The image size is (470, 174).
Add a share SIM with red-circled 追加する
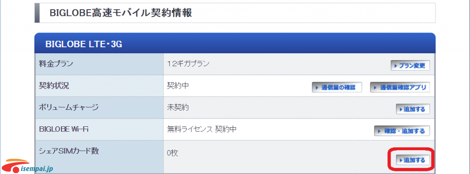pyautogui.click(x=413, y=160)
